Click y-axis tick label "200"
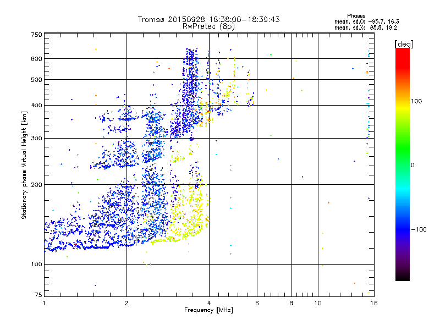 (36, 185)
